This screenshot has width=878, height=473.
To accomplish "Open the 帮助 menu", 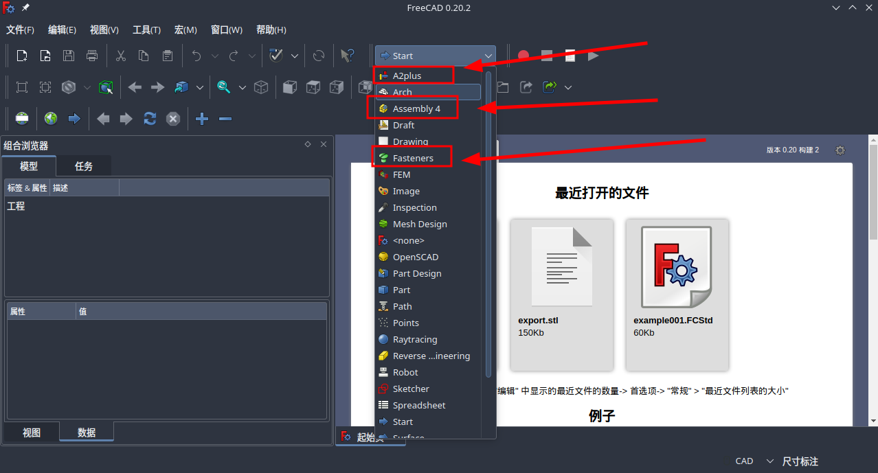I will click(x=271, y=30).
